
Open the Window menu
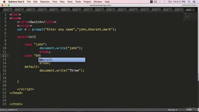point(98,2)
